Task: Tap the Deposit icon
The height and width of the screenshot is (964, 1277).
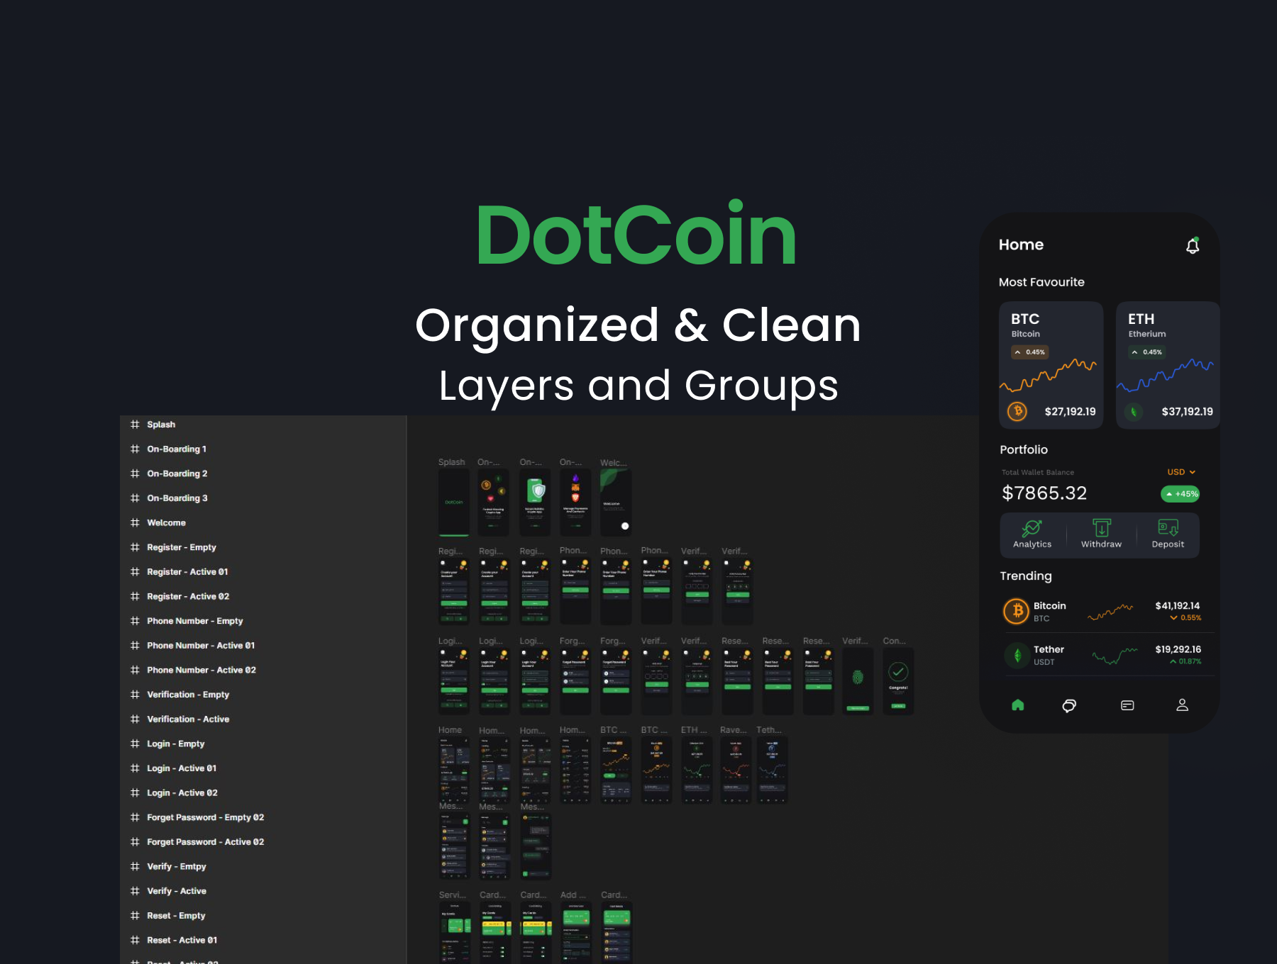Action: (x=1168, y=529)
